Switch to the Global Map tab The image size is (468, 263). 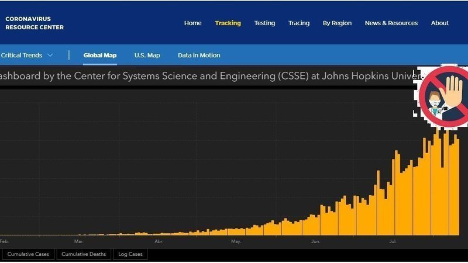100,56
